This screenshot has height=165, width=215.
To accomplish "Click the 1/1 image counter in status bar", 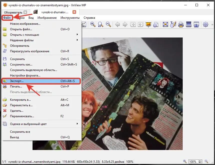I will point(4,161).
